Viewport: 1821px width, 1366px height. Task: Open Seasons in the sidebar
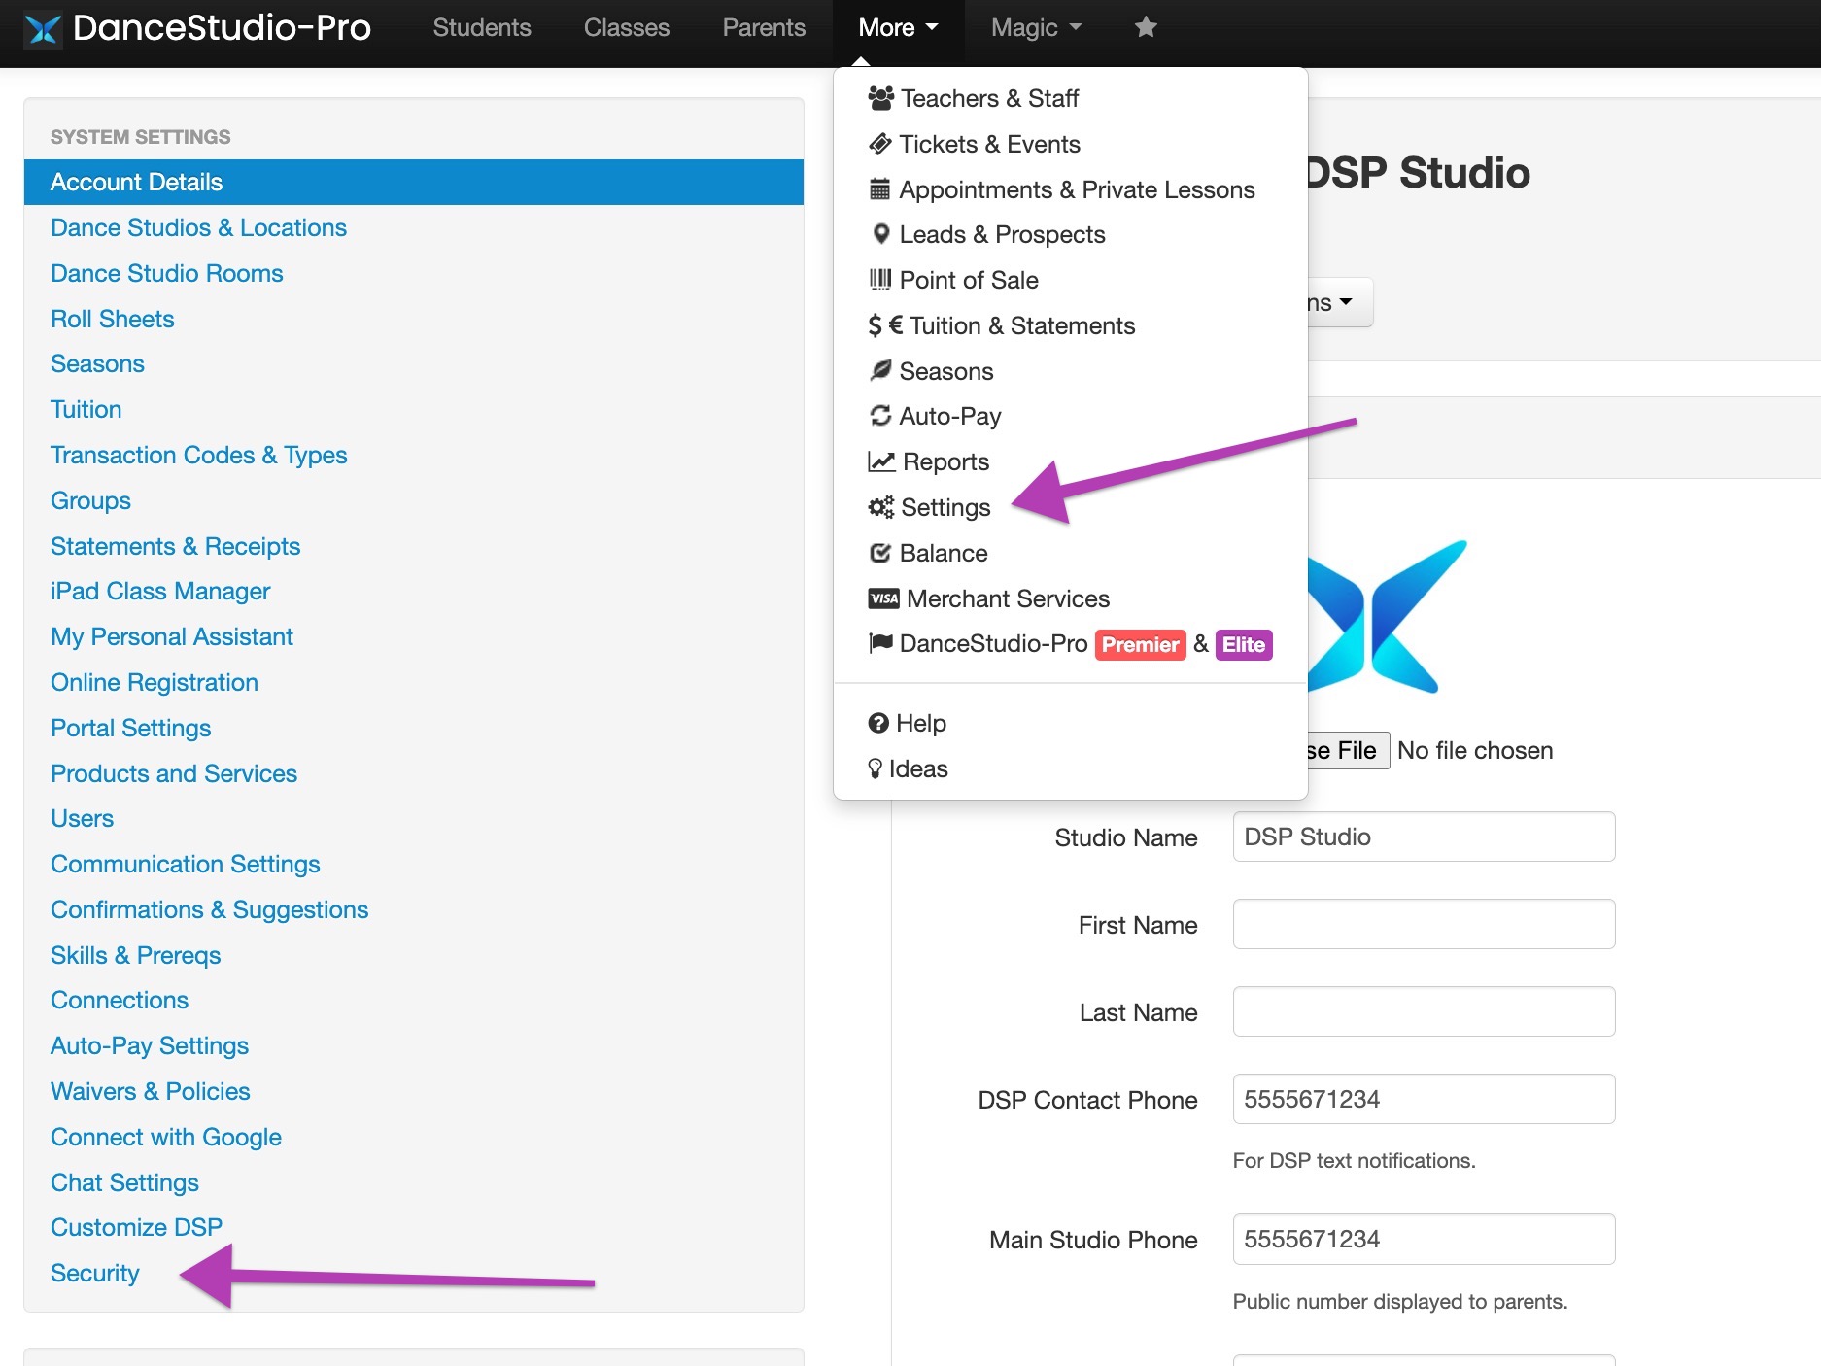(97, 363)
